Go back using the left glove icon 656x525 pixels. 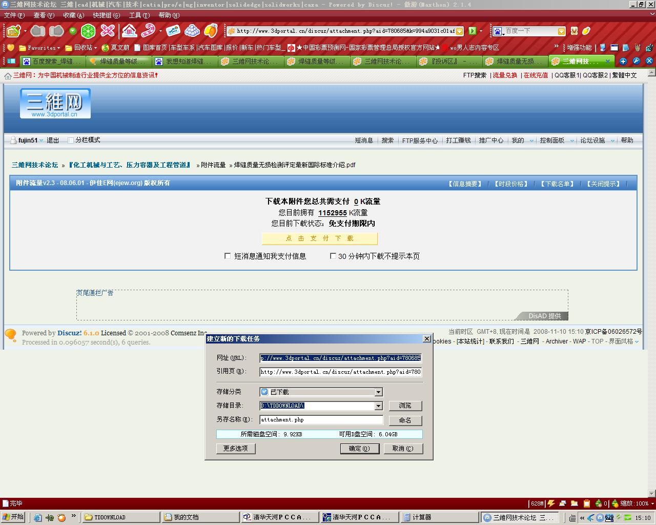click(37, 31)
